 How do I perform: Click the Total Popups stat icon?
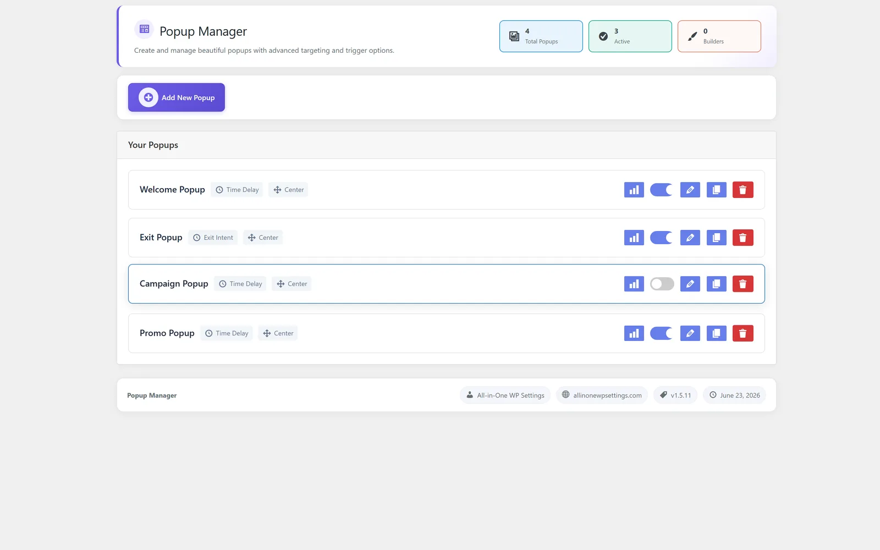pos(514,36)
